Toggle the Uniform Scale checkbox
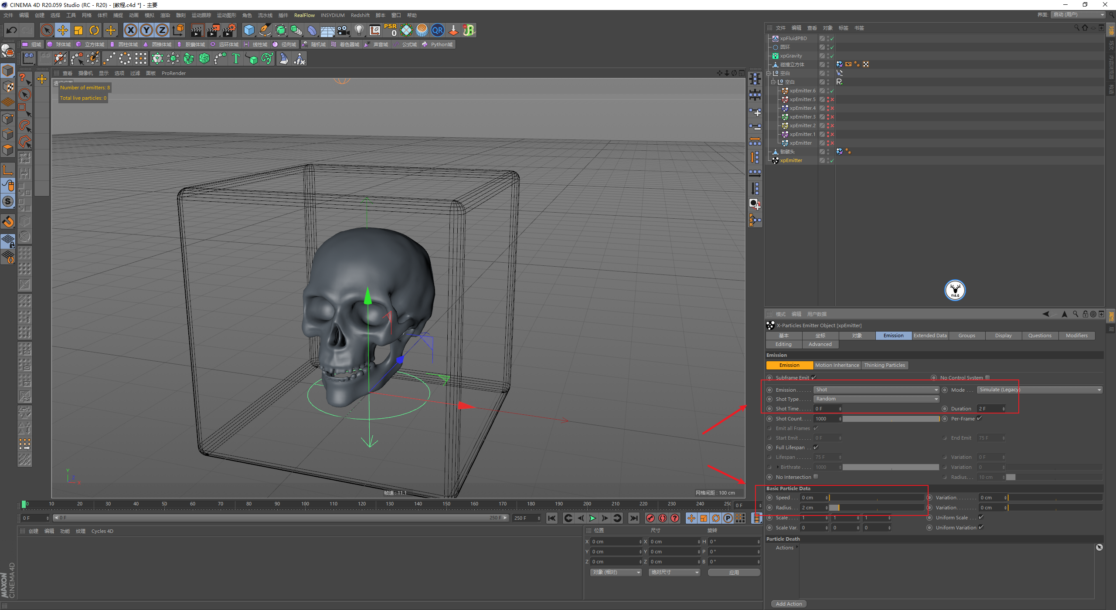Viewport: 1116px width, 610px height. [x=981, y=517]
